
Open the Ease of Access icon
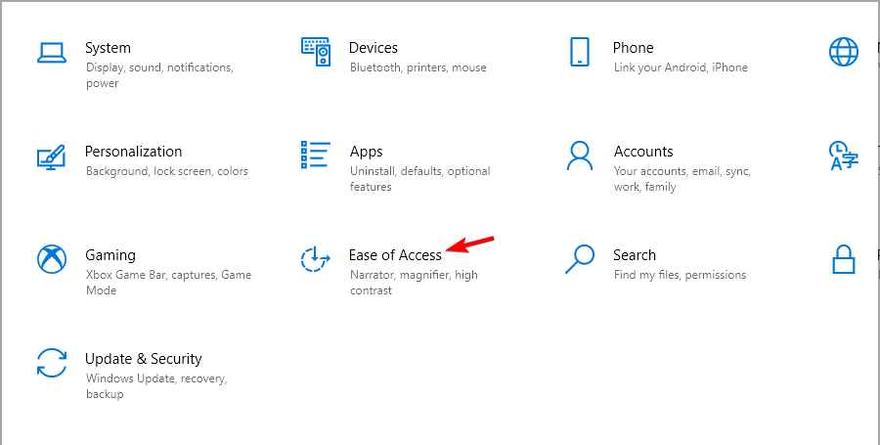tap(316, 259)
